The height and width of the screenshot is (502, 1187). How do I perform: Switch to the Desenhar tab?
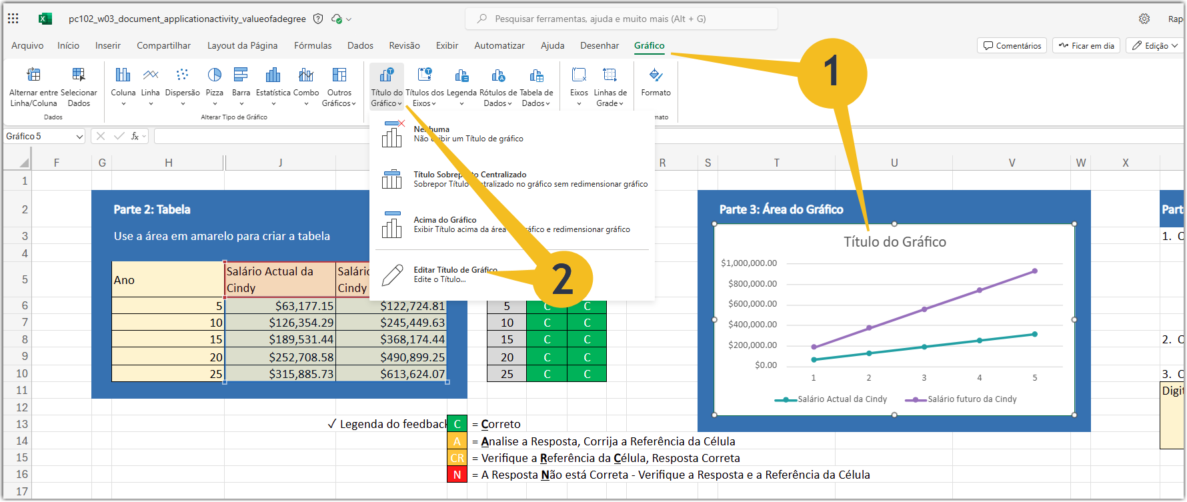click(x=600, y=45)
